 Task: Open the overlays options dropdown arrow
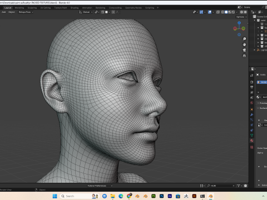pos(213,12)
